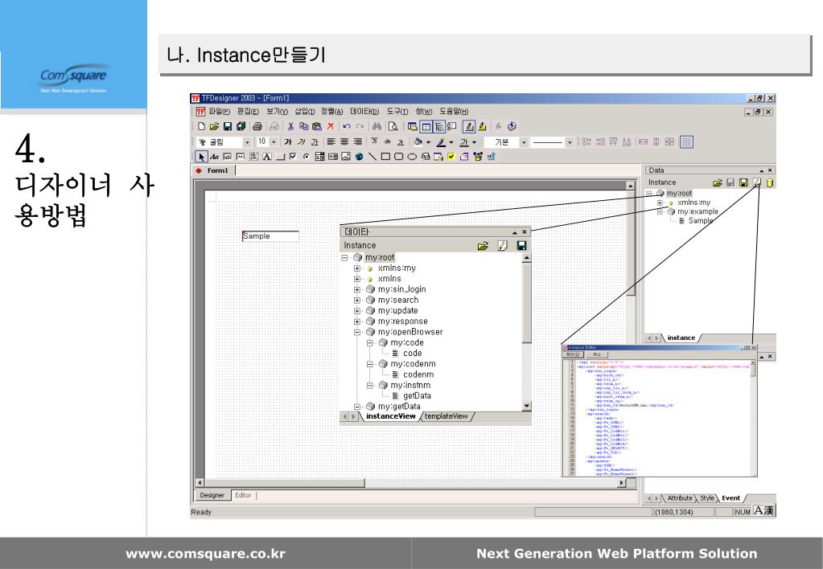The height and width of the screenshot is (569, 823).
Task: Click the page preview magnifier icon
Action: (x=393, y=126)
